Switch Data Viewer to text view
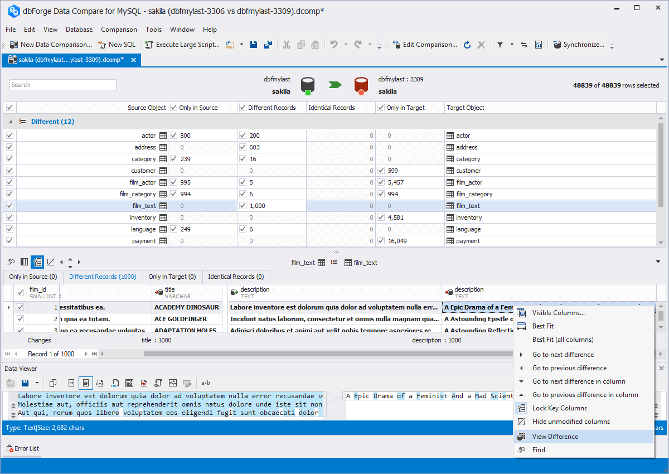669x474 pixels. (86, 383)
